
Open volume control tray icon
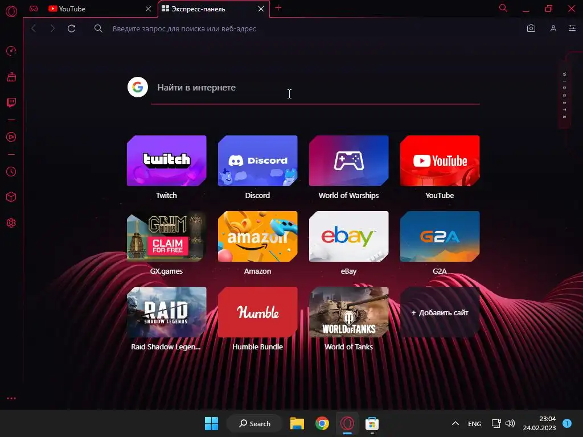[510, 423]
